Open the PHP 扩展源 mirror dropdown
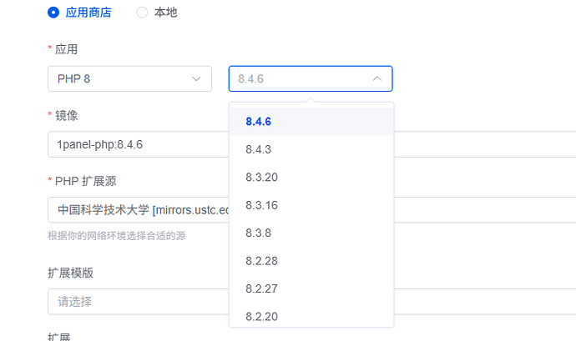Screen dimensions: 576x341 pos(138,210)
